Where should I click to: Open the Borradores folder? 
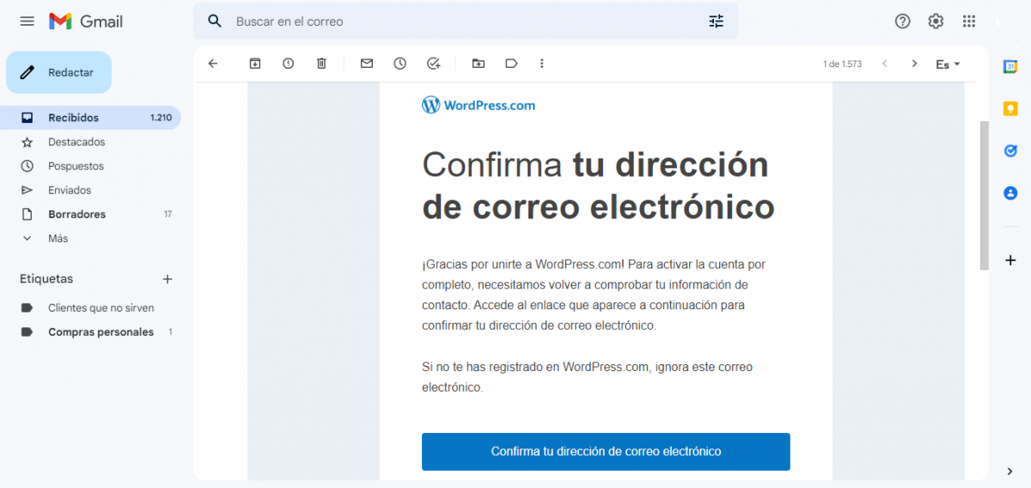[76, 214]
